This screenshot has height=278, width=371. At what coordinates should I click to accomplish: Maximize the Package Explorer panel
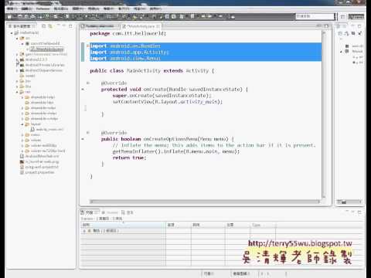(70, 26)
